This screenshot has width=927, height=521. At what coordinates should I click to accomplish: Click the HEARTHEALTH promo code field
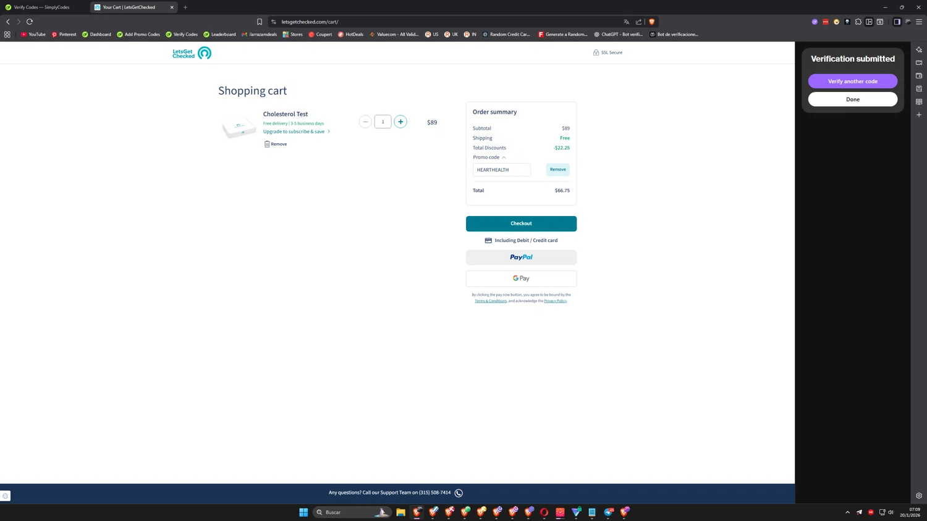point(502,170)
